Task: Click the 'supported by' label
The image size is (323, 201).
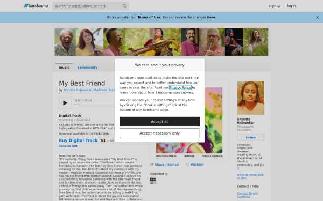Action: pyautogui.click(x=159, y=174)
